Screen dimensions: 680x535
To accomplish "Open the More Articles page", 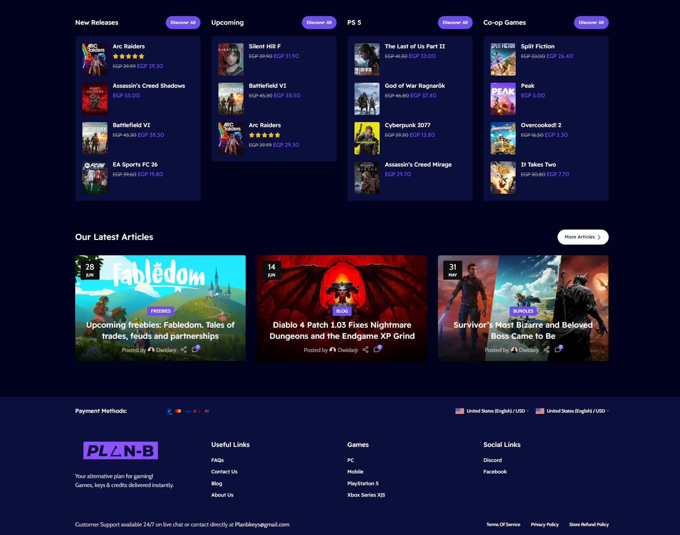I will [x=583, y=237].
